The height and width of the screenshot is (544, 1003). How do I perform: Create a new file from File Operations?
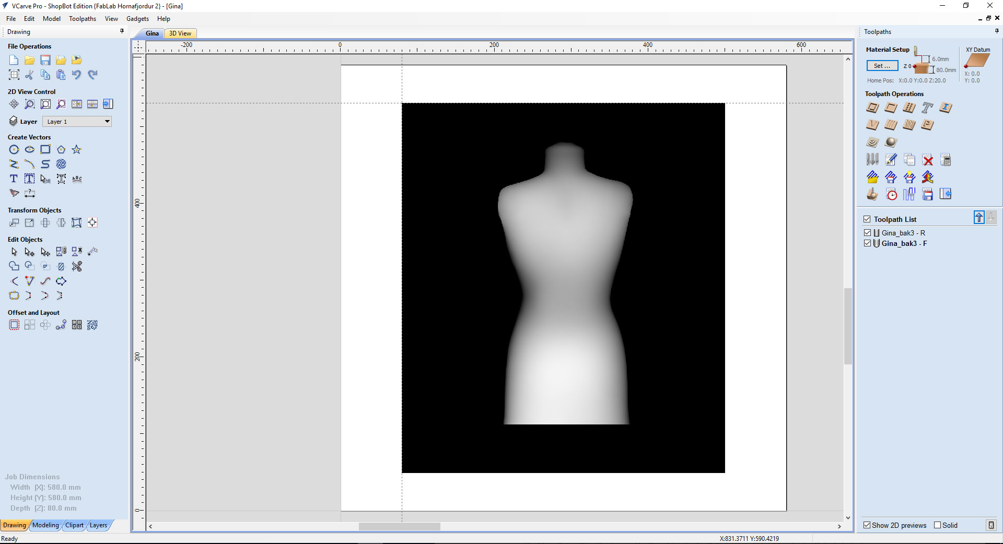coord(14,60)
